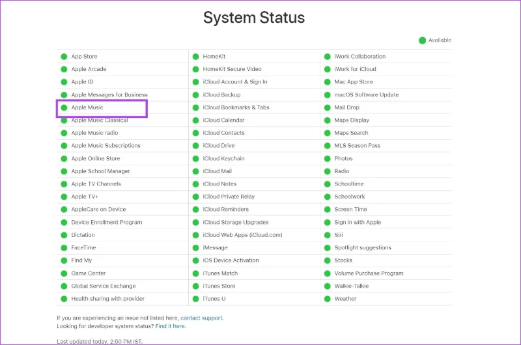Viewport: 521px width, 345px height.
Task: Click iCloud Keychain service name
Action: [223, 159]
